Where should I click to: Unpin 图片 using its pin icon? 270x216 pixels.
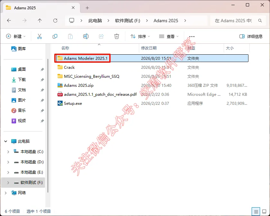coord(42,100)
